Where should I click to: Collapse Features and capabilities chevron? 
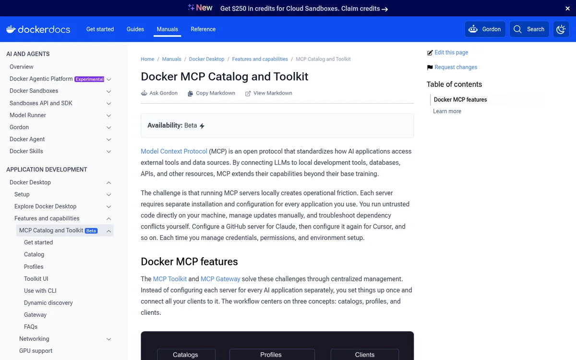point(109,218)
